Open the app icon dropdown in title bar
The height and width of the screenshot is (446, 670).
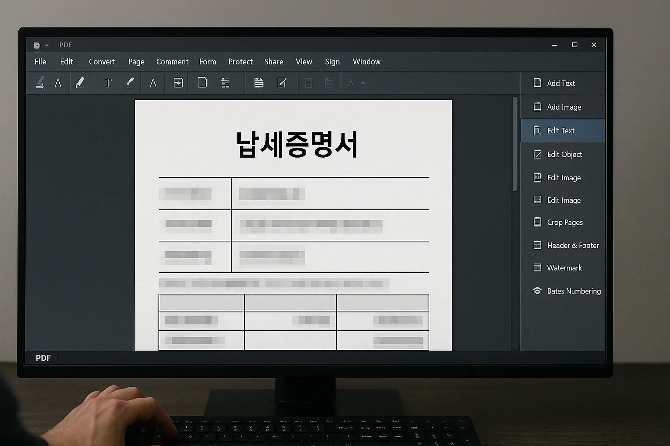point(41,45)
